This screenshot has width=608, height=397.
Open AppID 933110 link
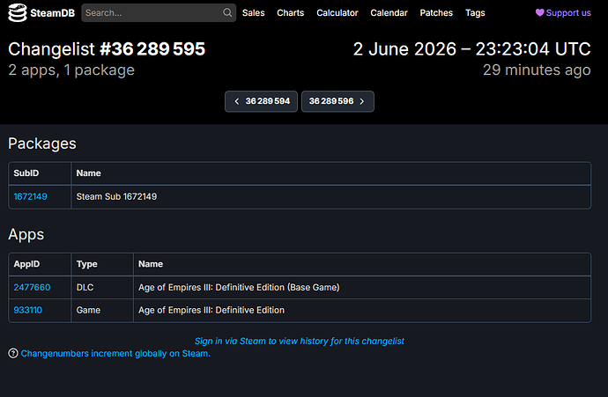click(28, 310)
